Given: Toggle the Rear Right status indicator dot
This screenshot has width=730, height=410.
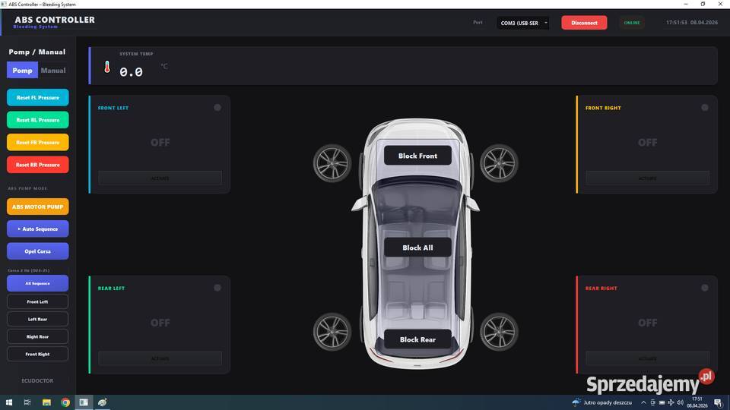Looking at the screenshot, I should [705, 288].
